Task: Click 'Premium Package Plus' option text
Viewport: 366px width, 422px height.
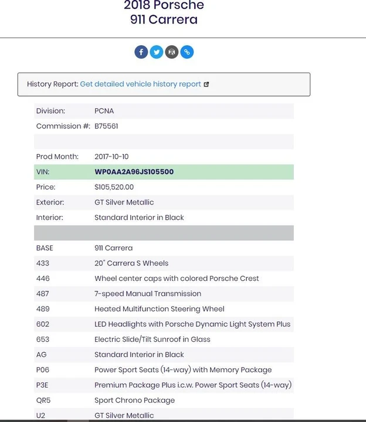Action: pos(193,385)
